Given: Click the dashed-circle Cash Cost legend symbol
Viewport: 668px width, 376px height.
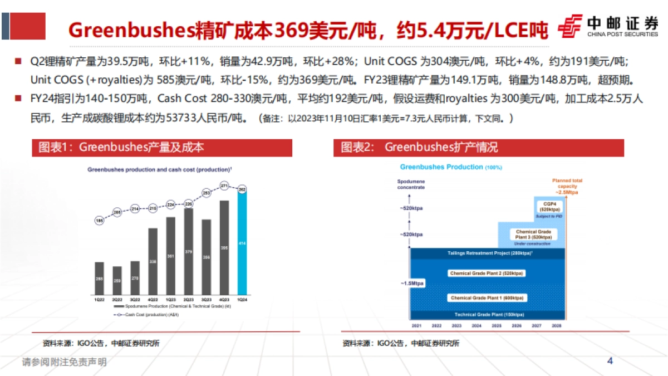Looking at the screenshot, I should click(119, 314).
